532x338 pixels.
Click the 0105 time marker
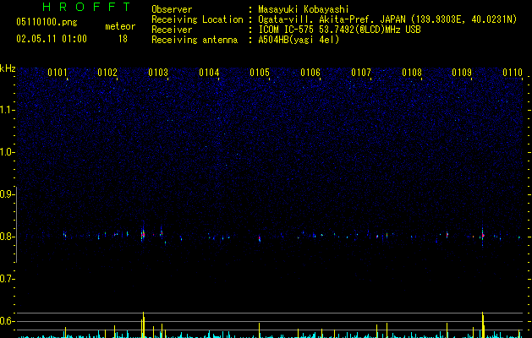pyautogui.click(x=260, y=73)
